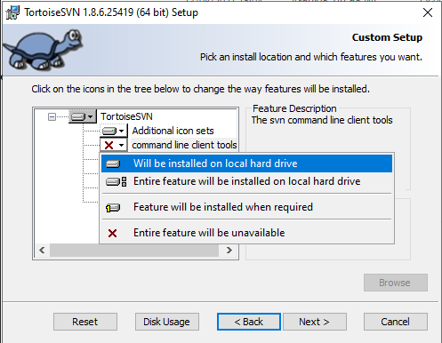The height and width of the screenshot is (343, 442).
Task: Click the feature tree horizontal scrollbar thumb
Action: (x=134, y=251)
